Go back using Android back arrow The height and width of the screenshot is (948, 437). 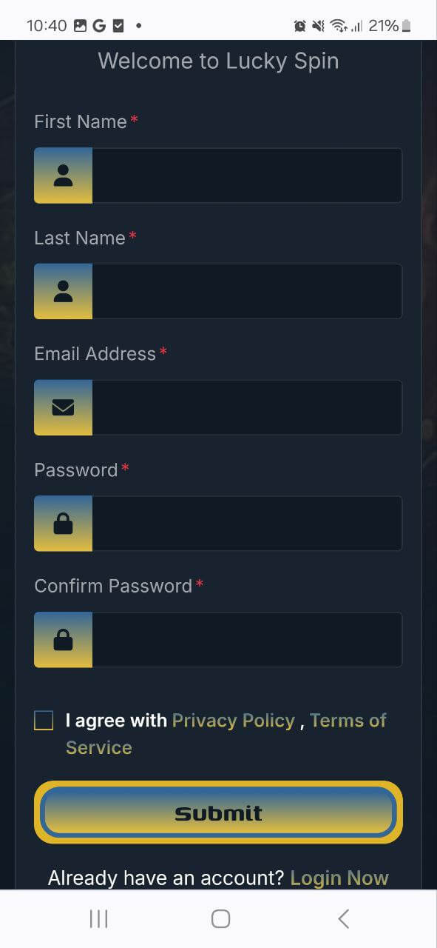click(343, 919)
